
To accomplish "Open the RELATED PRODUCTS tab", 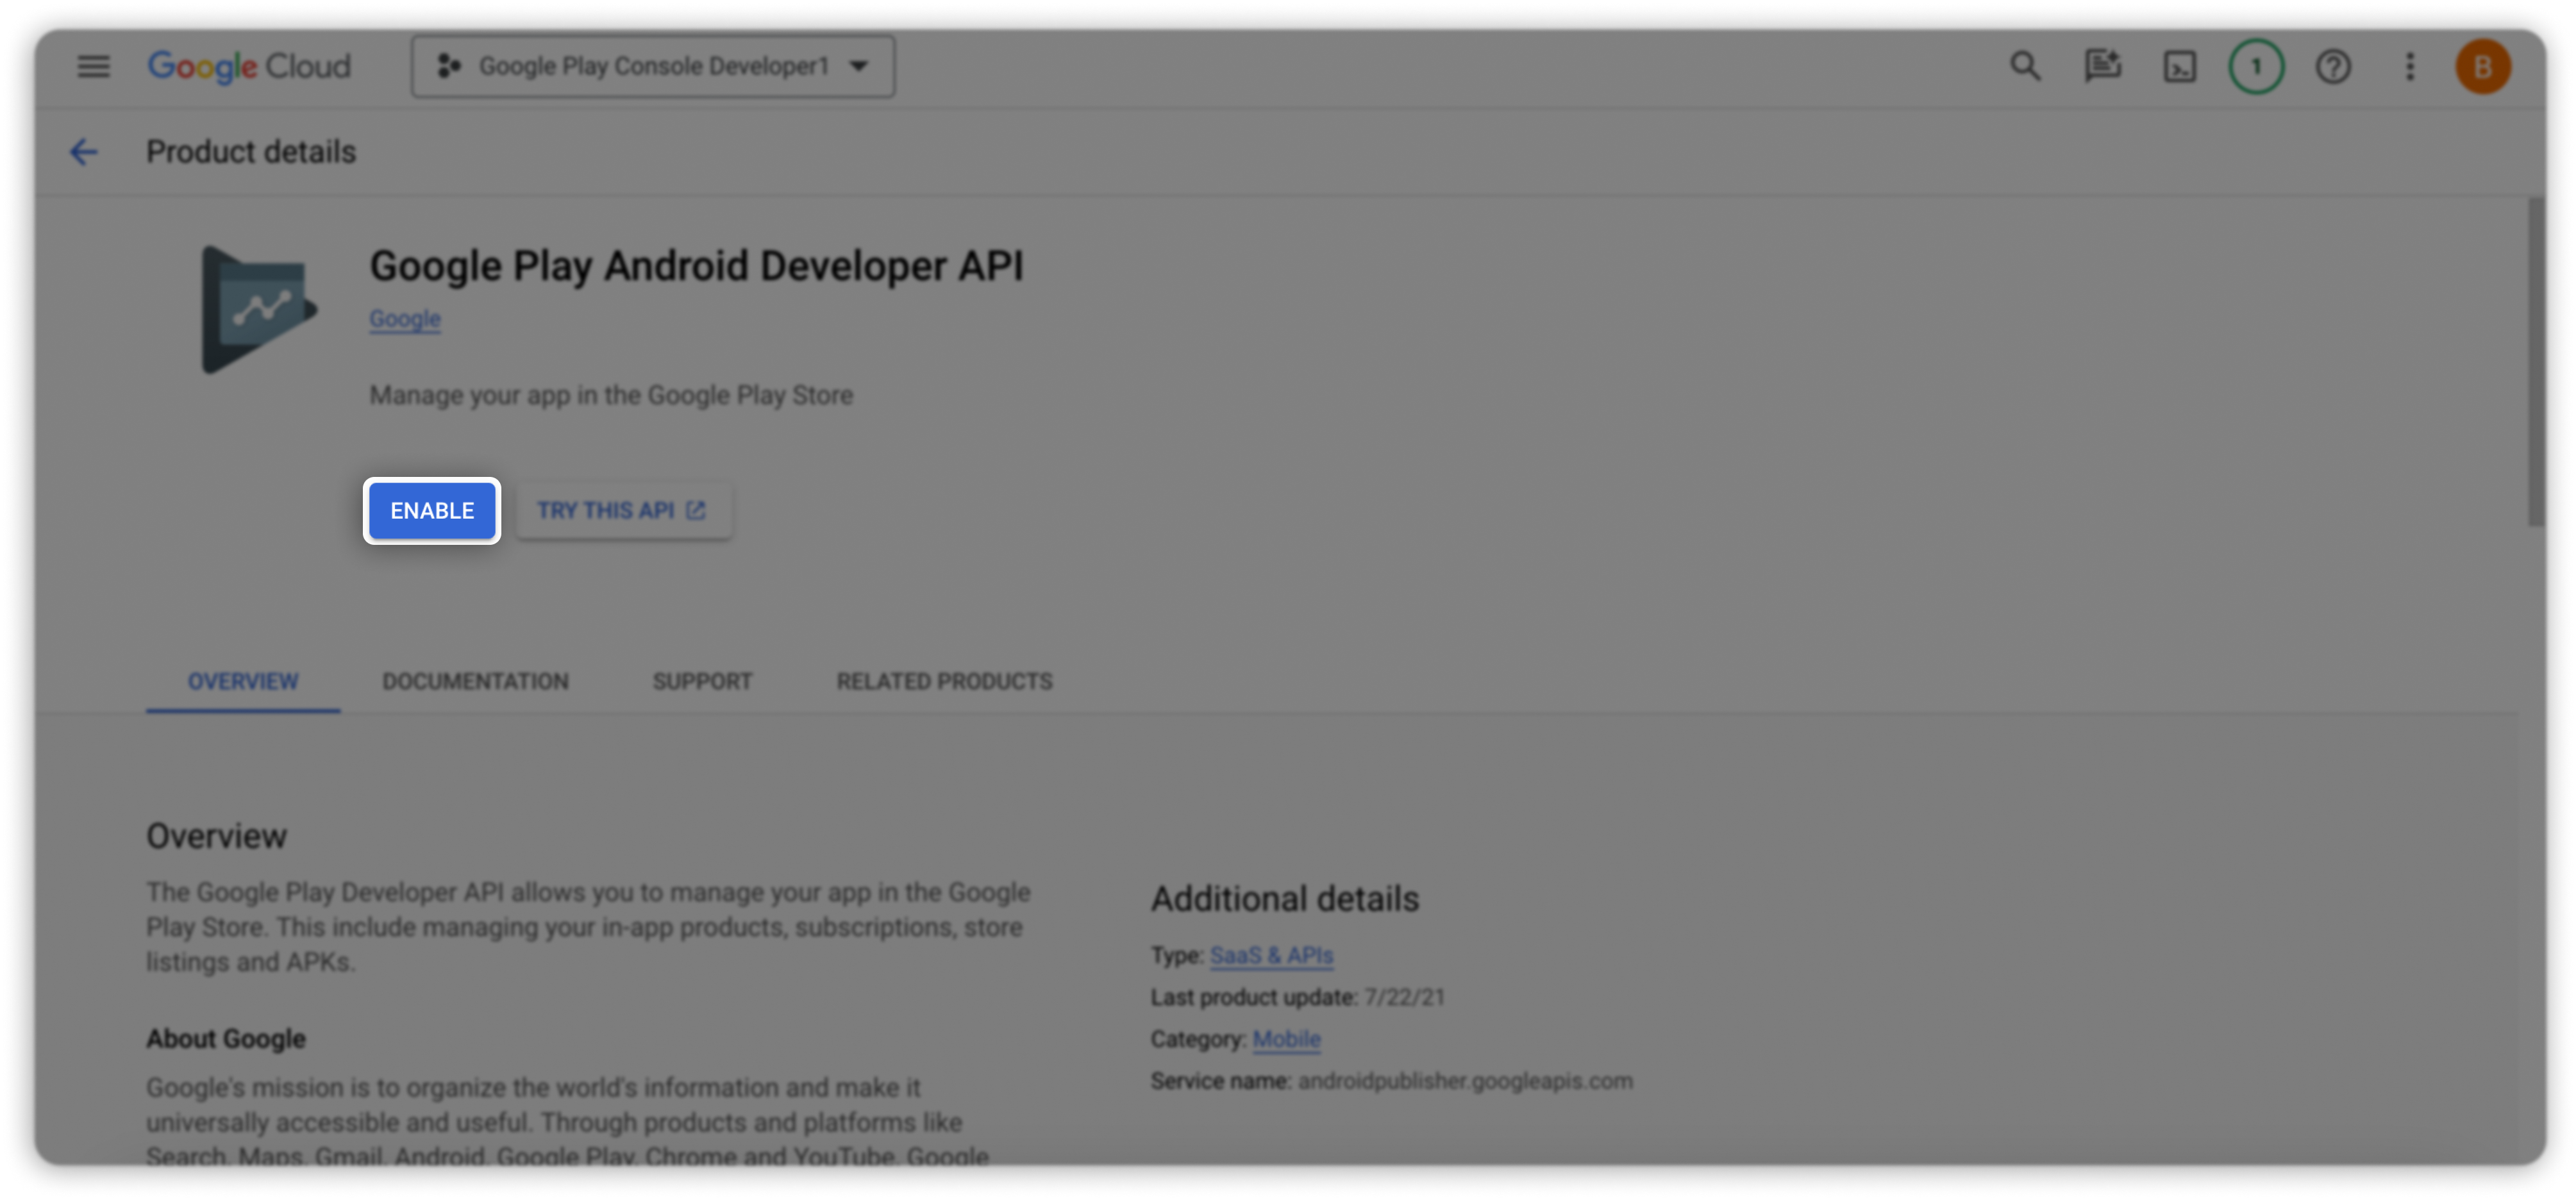I will tap(944, 681).
